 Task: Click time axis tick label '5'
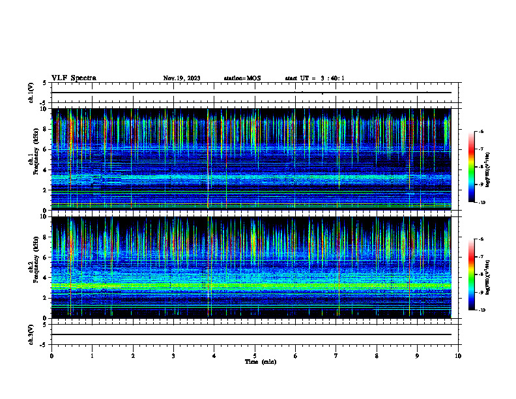coord(255,356)
